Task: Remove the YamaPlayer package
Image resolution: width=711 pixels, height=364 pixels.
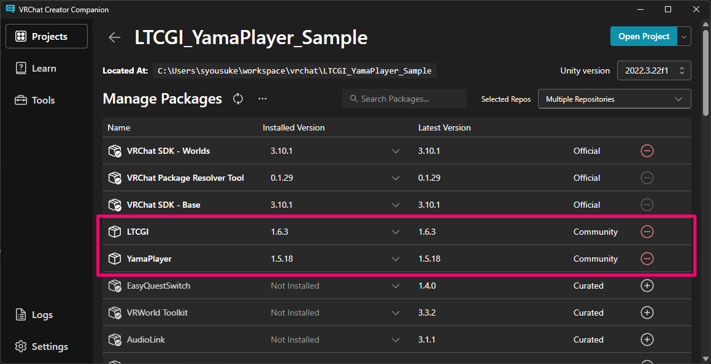Action: click(x=647, y=259)
